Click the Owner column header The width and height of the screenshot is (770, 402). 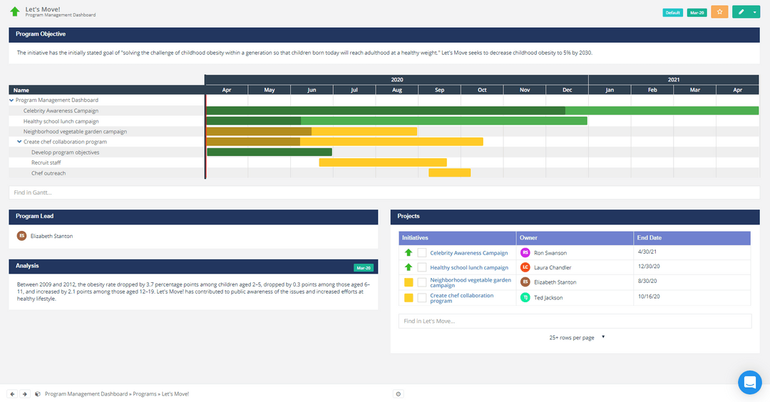575,238
